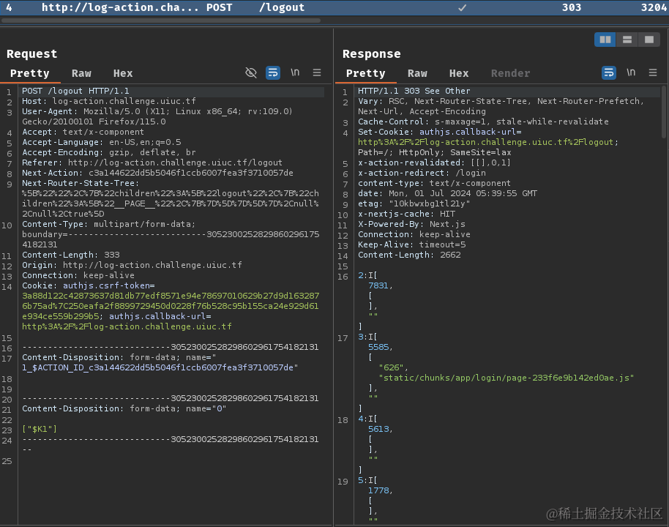Screen dimensions: 669x527
Task: Click the Referer request header line
Action: click(x=152, y=162)
